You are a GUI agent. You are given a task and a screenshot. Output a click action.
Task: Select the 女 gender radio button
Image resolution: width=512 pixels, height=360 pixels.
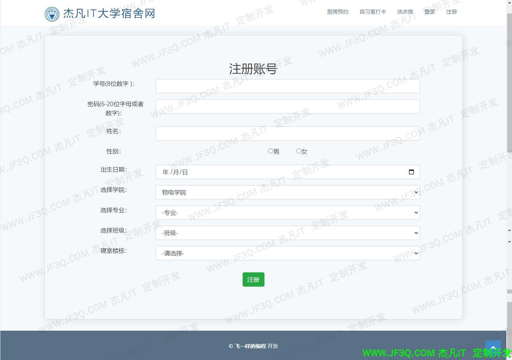[299, 151]
